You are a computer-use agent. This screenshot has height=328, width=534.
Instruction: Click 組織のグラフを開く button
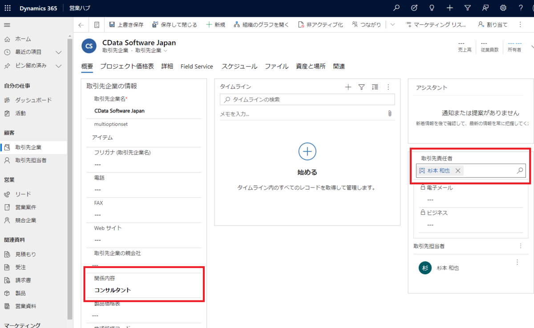[x=261, y=25]
